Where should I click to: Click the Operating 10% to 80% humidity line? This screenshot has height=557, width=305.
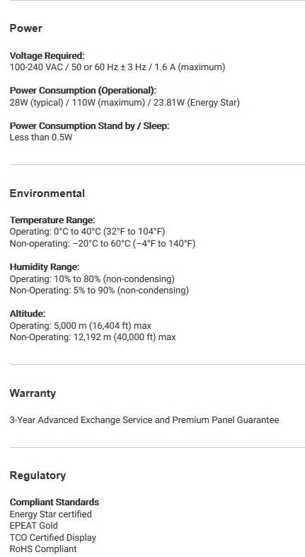pyautogui.click(x=92, y=279)
